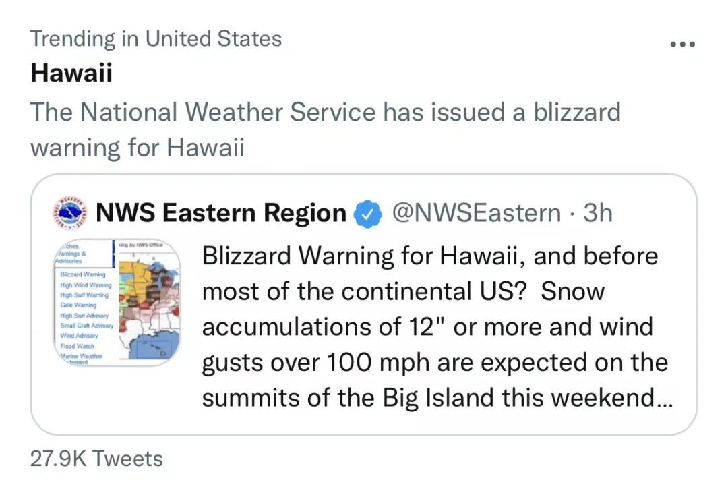Open the 27.9K Tweets count
This screenshot has width=728, height=499.
pyautogui.click(x=96, y=459)
